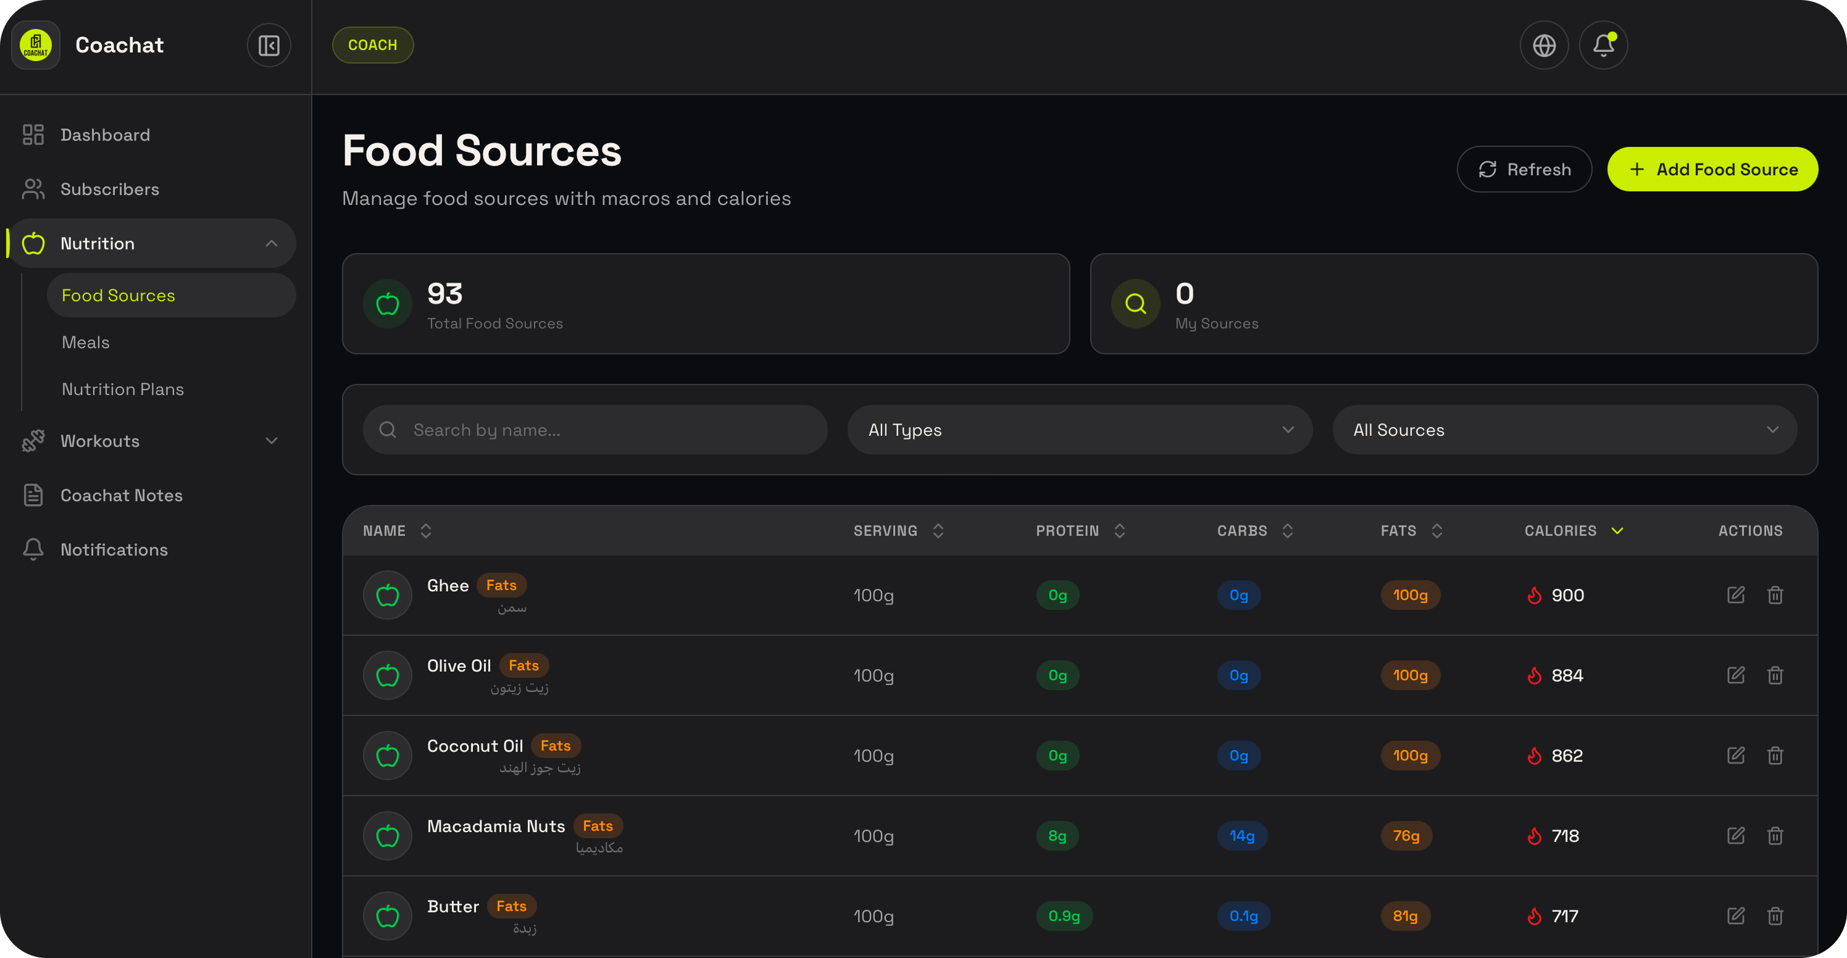Screen dimensions: 1847x958
Task: Switch to the Meals section
Action: [85, 342]
